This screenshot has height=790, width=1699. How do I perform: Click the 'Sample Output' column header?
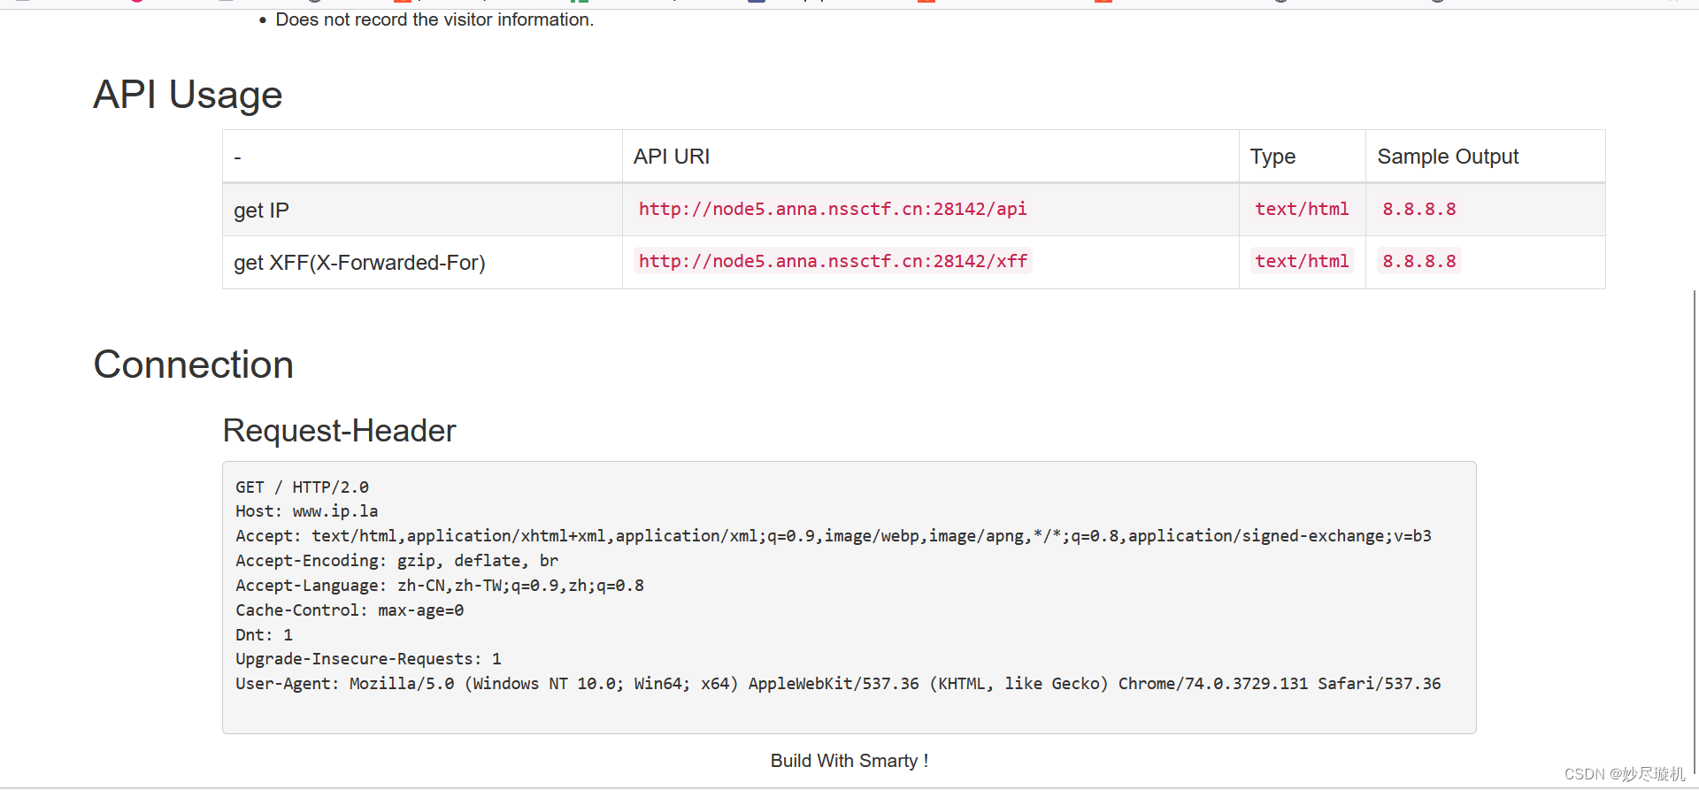1448,157
